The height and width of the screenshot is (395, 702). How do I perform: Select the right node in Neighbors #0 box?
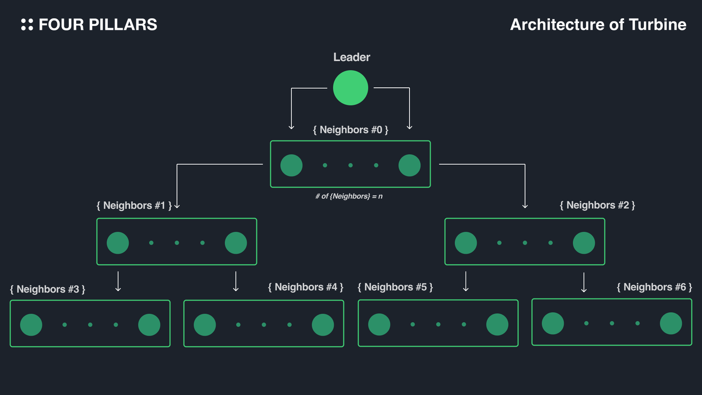point(409,165)
